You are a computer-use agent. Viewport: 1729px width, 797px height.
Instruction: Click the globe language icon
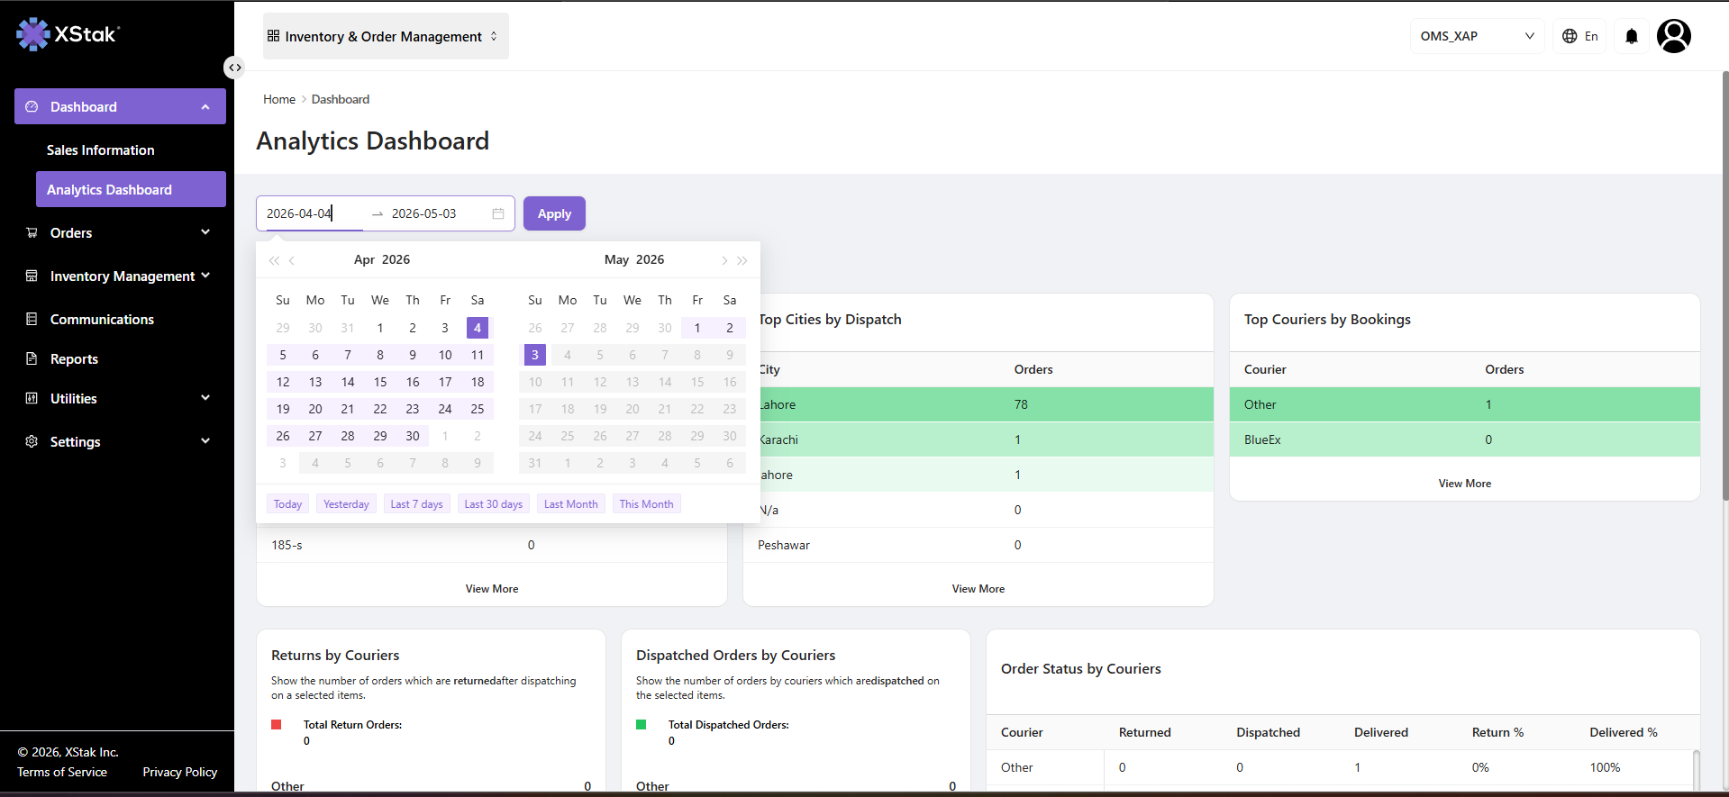click(1570, 36)
